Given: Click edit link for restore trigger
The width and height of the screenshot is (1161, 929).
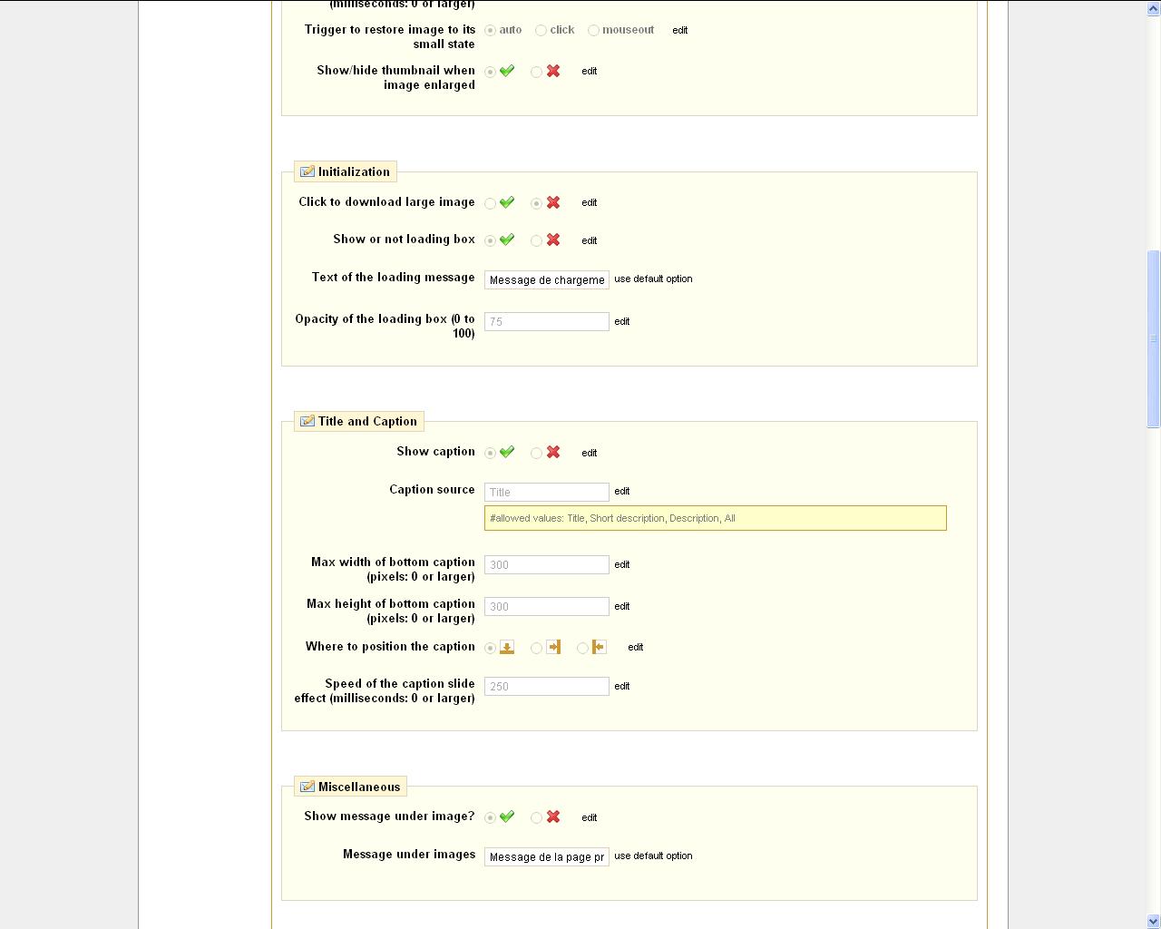Looking at the screenshot, I should (679, 30).
